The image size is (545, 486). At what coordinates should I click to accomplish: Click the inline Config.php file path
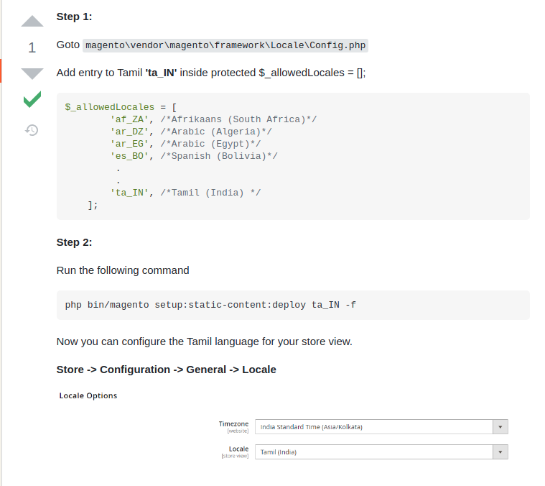click(x=225, y=45)
